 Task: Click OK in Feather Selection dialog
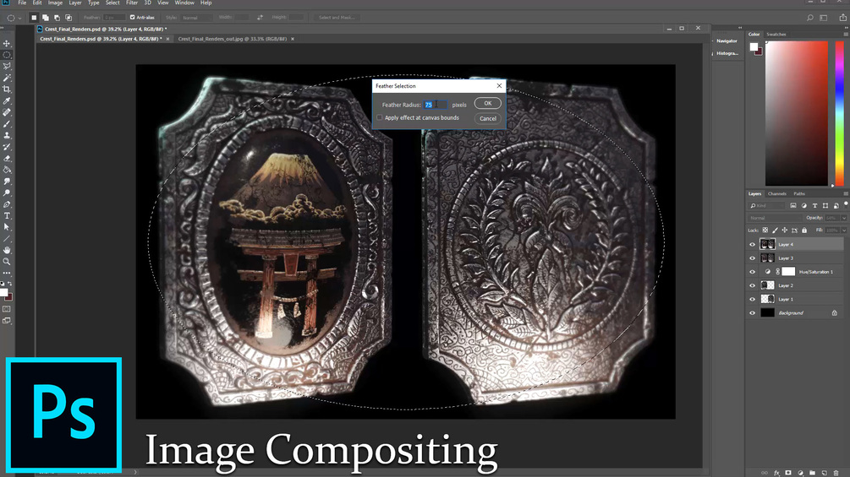pyautogui.click(x=487, y=103)
